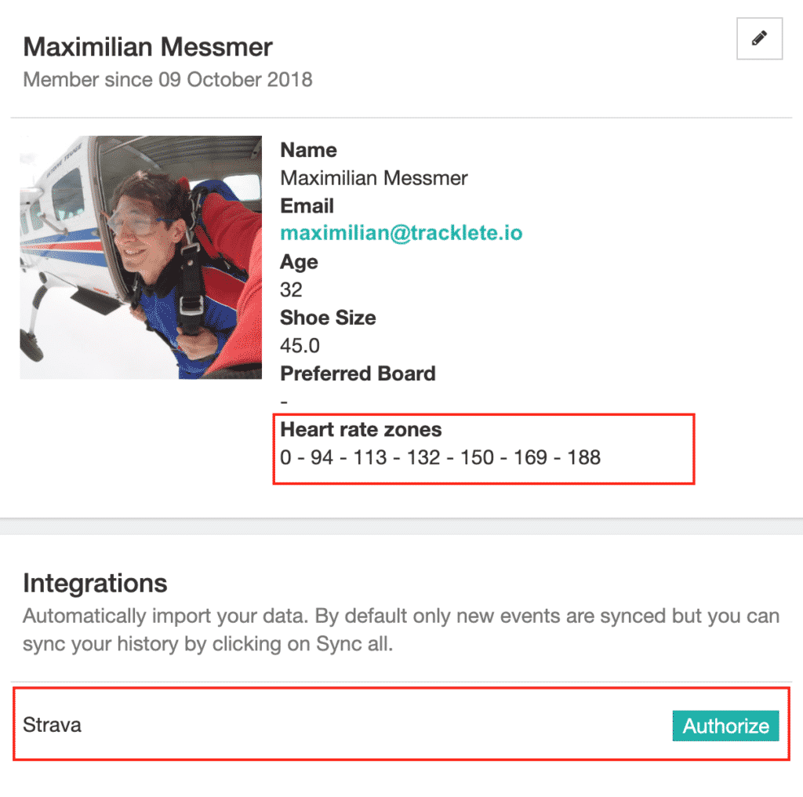Click the Integrations section heading
This screenshot has height=797, width=803.
point(95,584)
